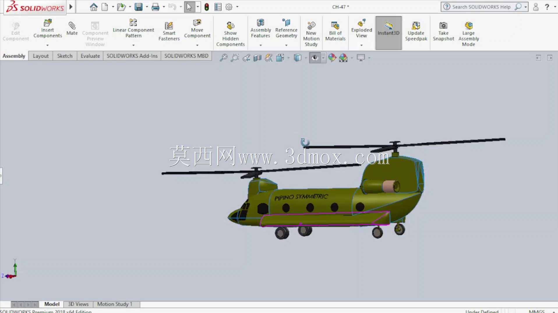Click Dynamic Annotation Views icon
This screenshot has height=313, width=558.
tap(269, 58)
